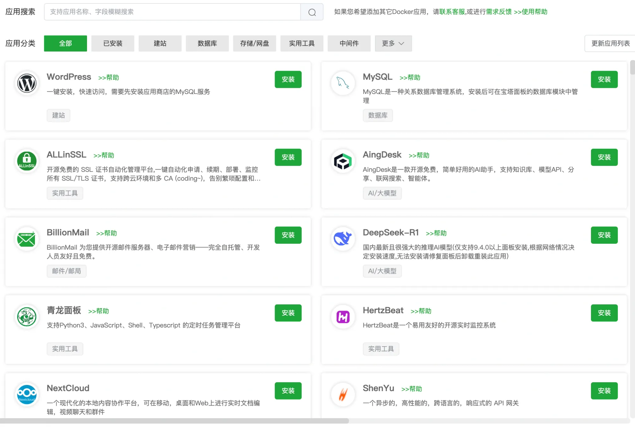Click the search magnifier icon

[312, 12]
